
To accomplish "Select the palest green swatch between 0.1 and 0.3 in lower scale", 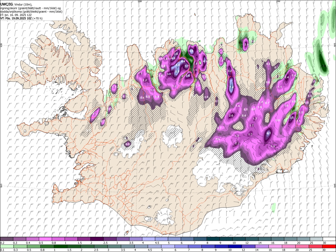I will 7,246.
